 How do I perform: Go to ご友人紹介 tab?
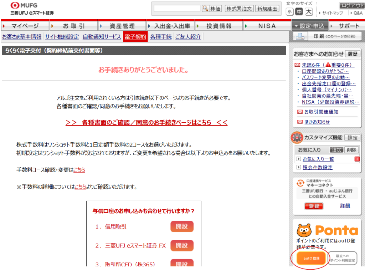click(x=188, y=37)
